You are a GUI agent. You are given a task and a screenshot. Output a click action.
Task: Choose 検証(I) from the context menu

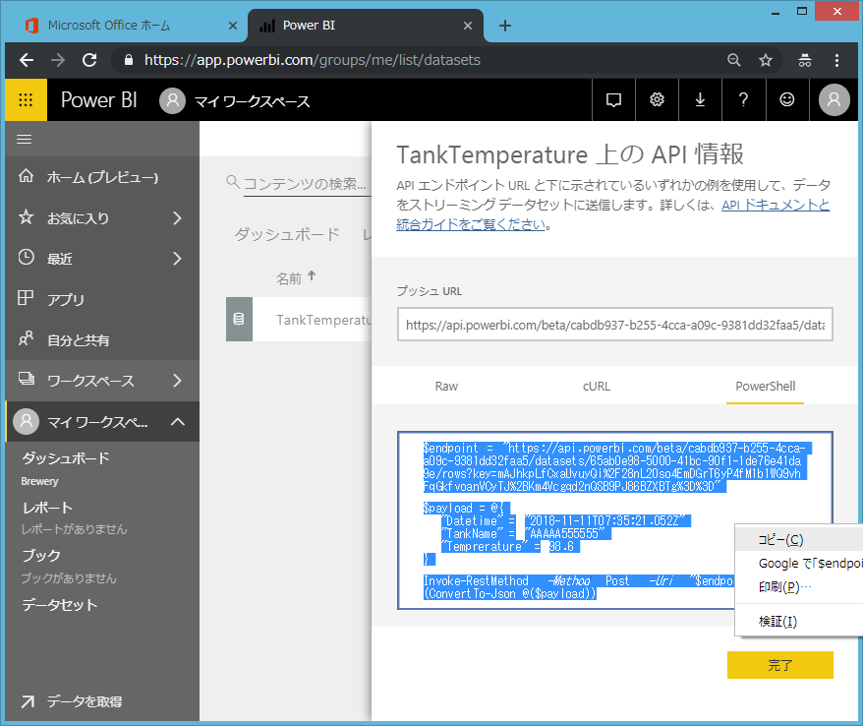pos(799,622)
